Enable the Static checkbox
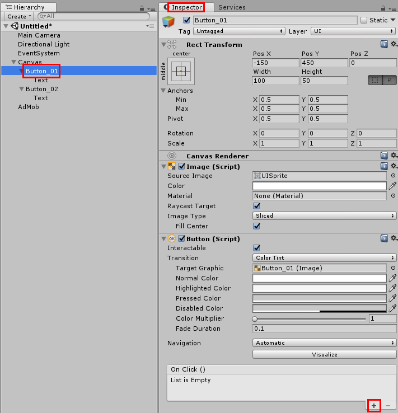Image resolution: width=398 pixels, height=413 pixels. 364,20
